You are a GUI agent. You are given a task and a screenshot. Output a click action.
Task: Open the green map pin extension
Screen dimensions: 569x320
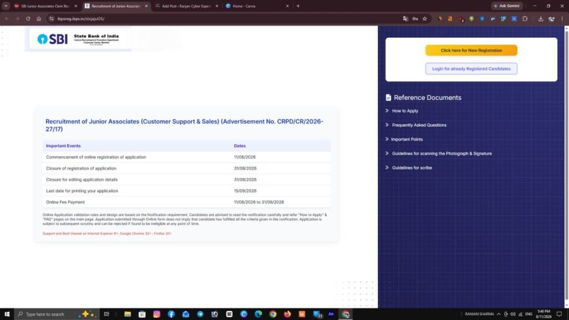coord(471,18)
